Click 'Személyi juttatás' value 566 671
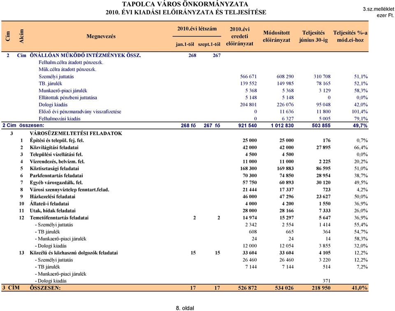The width and height of the screenshot is (395, 311). tap(248, 76)
